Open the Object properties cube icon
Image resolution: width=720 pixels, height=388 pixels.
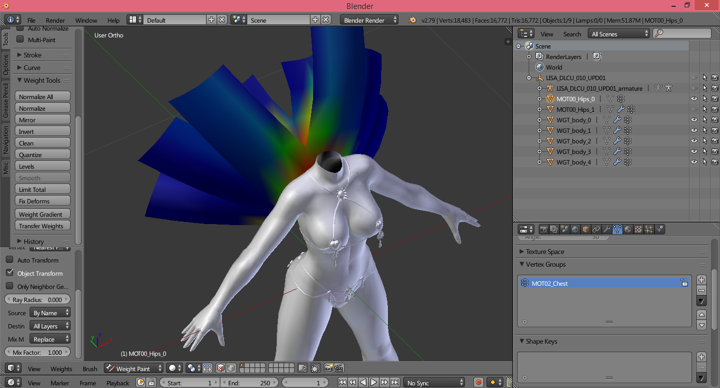(x=586, y=229)
